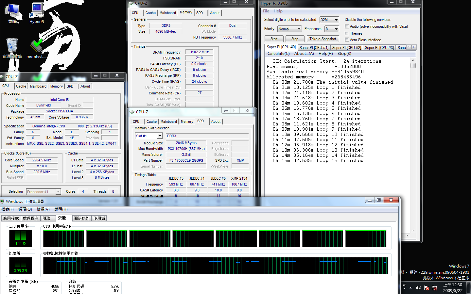The image size is (471, 294).
Task: Open the Action Center flag tray icon
Action: [x=426, y=288]
